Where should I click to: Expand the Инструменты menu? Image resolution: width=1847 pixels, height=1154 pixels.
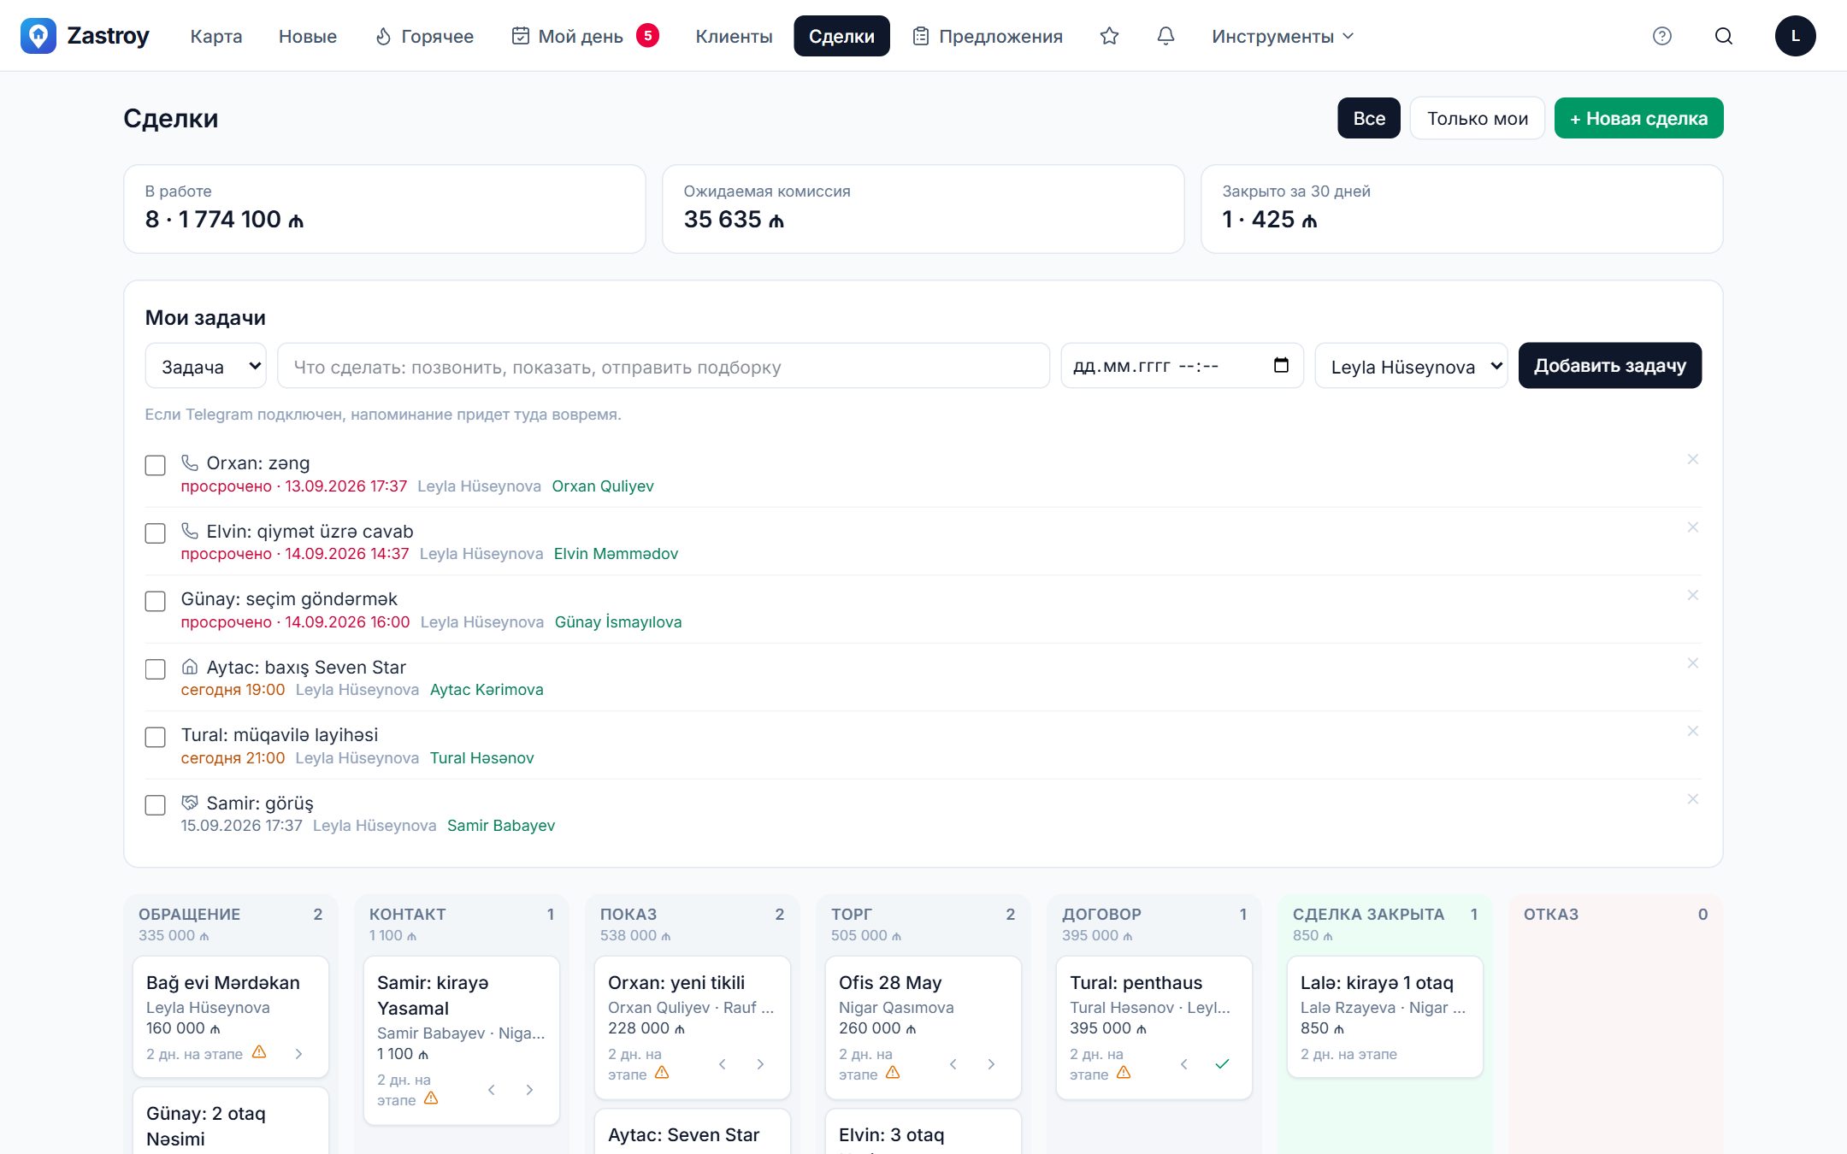(x=1283, y=36)
